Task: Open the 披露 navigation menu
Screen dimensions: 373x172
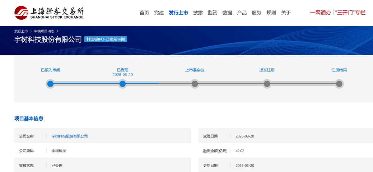Action: point(198,13)
